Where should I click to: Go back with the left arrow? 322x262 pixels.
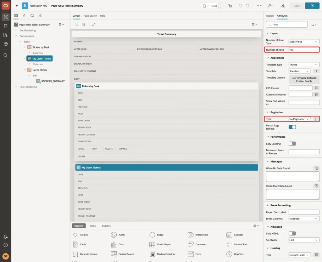17,6
